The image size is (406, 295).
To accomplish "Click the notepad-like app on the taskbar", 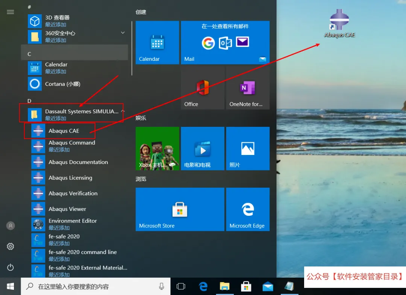I will click(x=289, y=286).
